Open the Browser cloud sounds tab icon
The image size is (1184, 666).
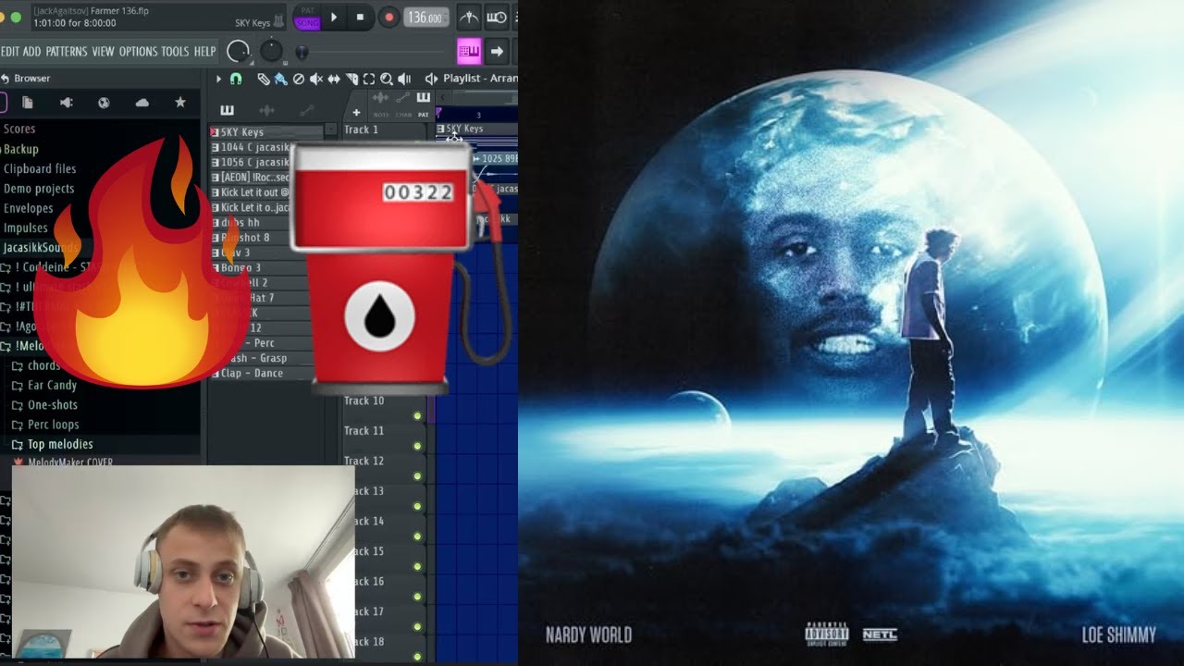tap(142, 103)
